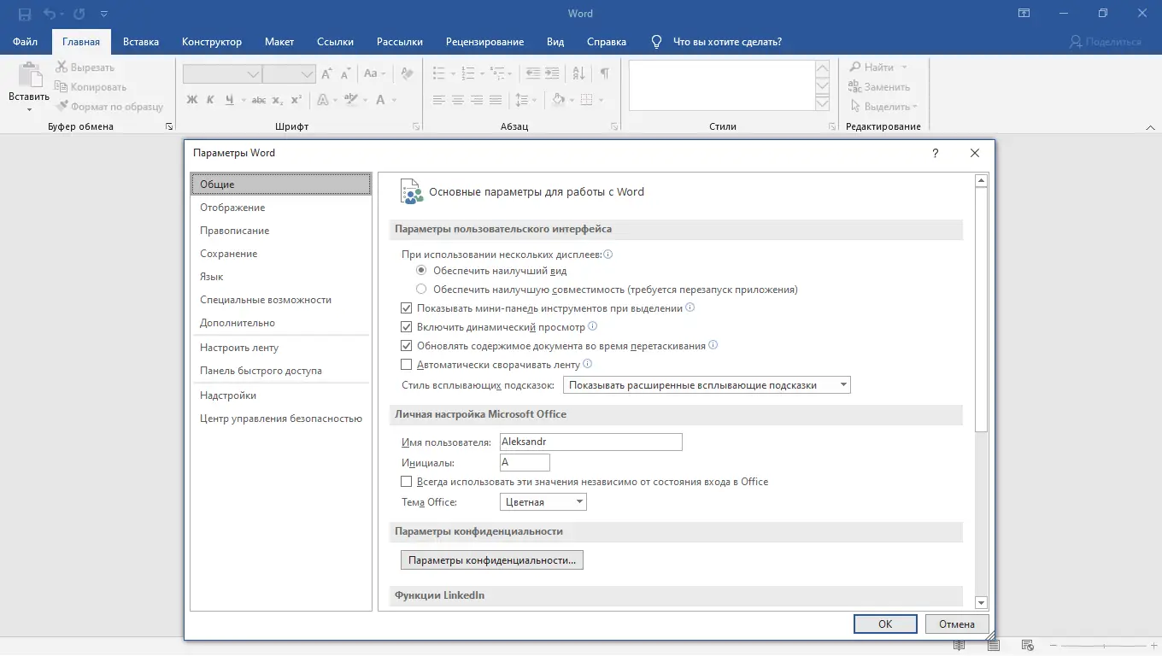Click the Repeat icon in Quick Access Toolbar

click(79, 14)
